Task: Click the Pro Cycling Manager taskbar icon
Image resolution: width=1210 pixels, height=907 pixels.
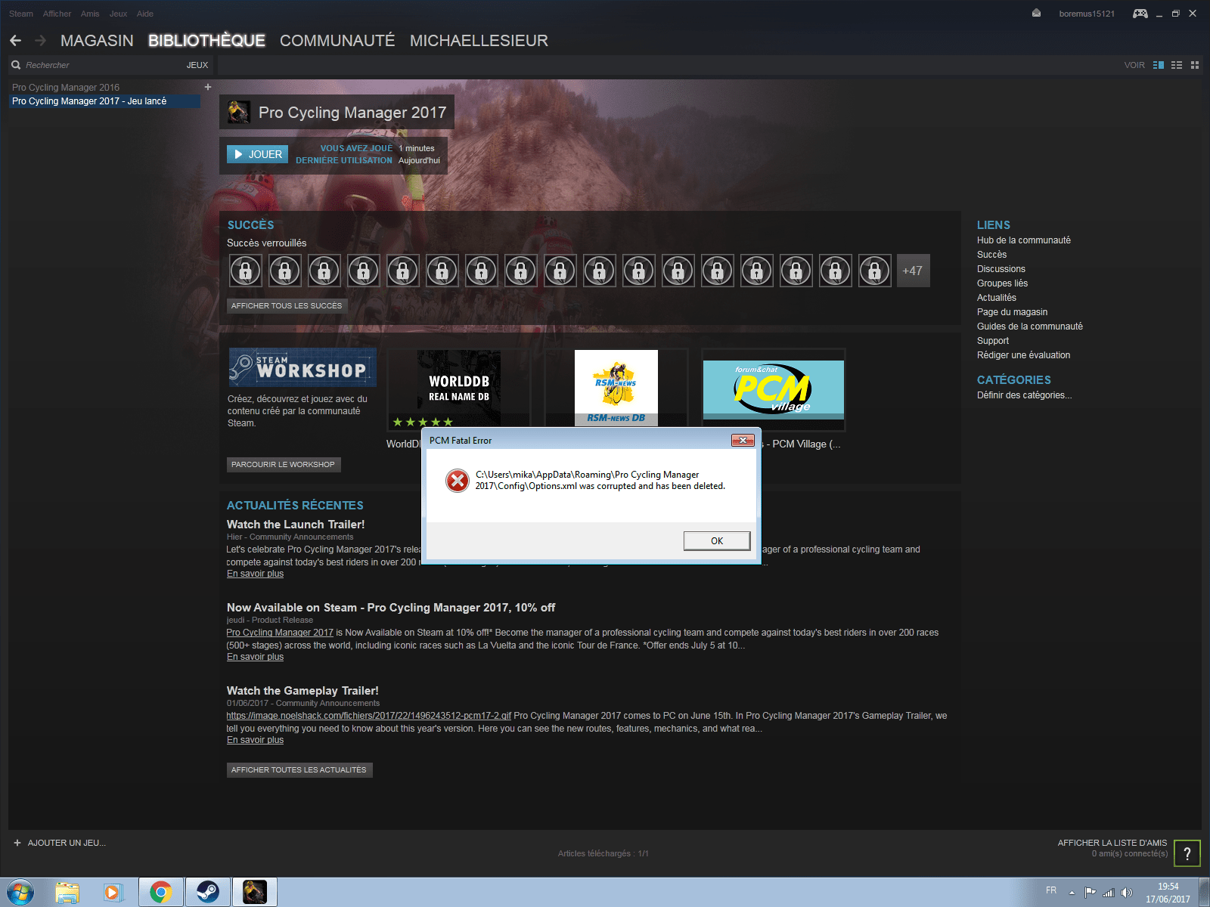Action: click(x=254, y=893)
